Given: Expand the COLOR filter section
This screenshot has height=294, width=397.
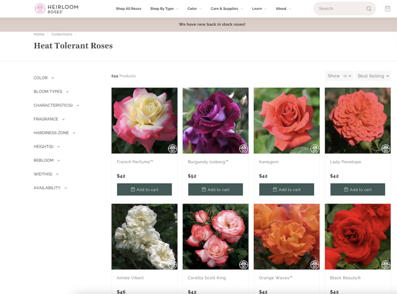Looking at the screenshot, I should pyautogui.click(x=44, y=78).
